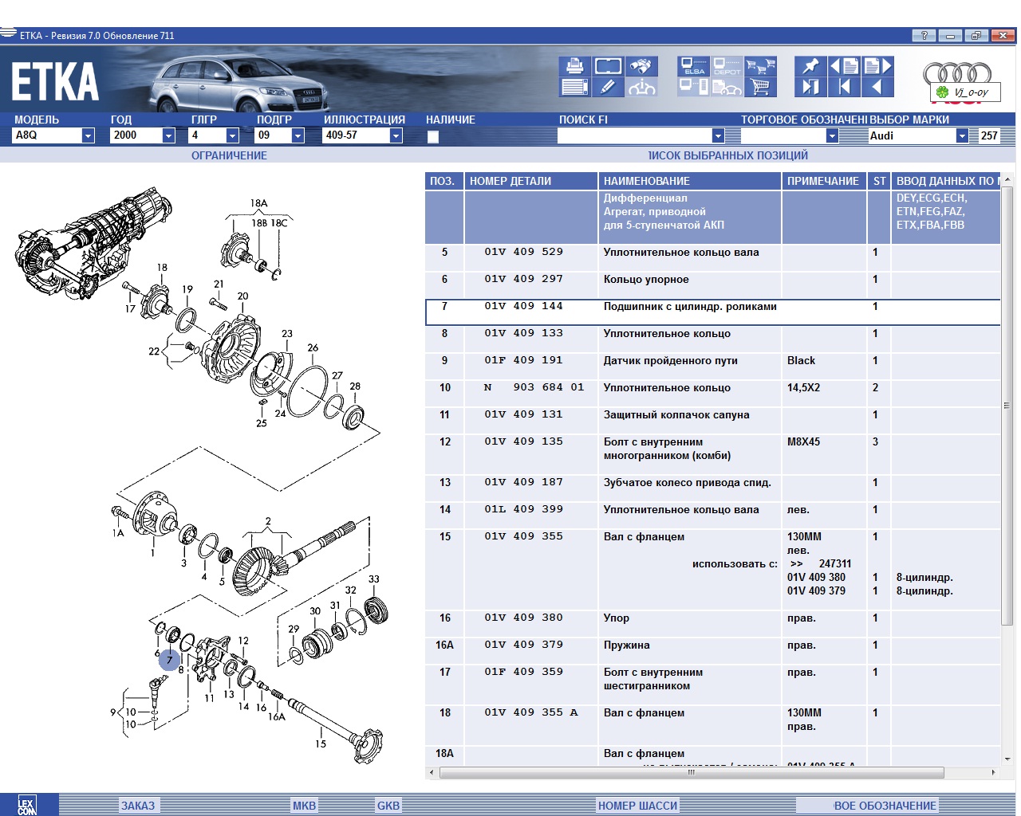
Task: Click the field showing 257
Action: click(989, 135)
